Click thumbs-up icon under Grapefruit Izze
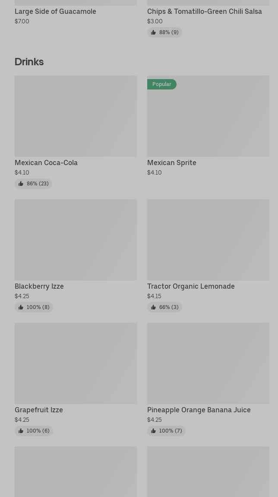The height and width of the screenshot is (497, 278). 21,431
